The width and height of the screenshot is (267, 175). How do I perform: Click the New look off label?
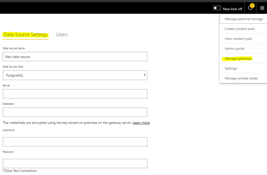233,9
